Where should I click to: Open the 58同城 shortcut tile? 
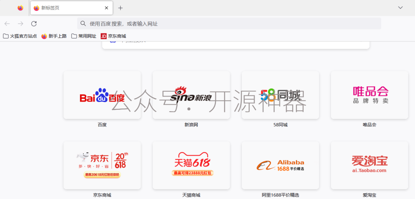(280, 95)
